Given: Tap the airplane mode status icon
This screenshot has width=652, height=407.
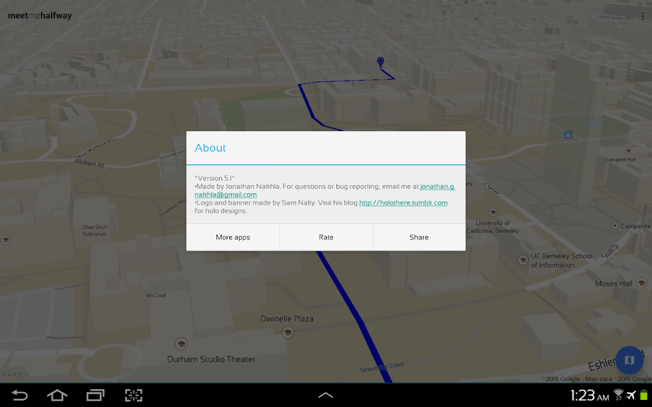Looking at the screenshot, I should [631, 395].
